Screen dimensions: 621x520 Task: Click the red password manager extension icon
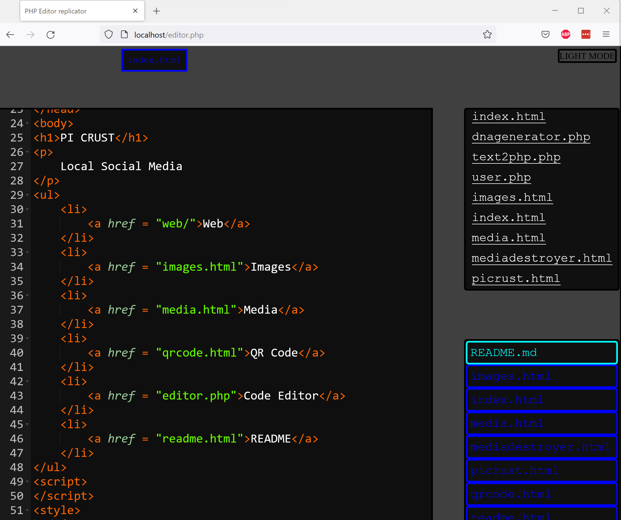coord(586,35)
